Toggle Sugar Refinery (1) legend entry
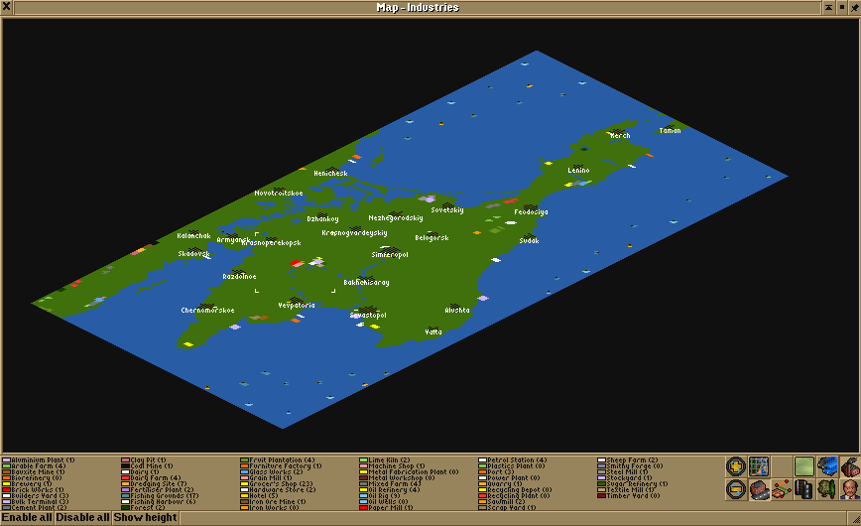Screen dimensions: 861x526 633,483
